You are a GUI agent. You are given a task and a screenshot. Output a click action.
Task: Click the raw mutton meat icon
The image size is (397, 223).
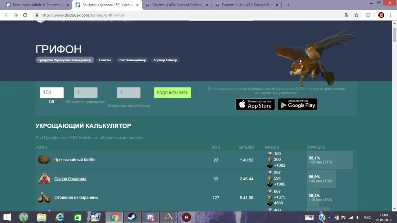[x=44, y=179]
